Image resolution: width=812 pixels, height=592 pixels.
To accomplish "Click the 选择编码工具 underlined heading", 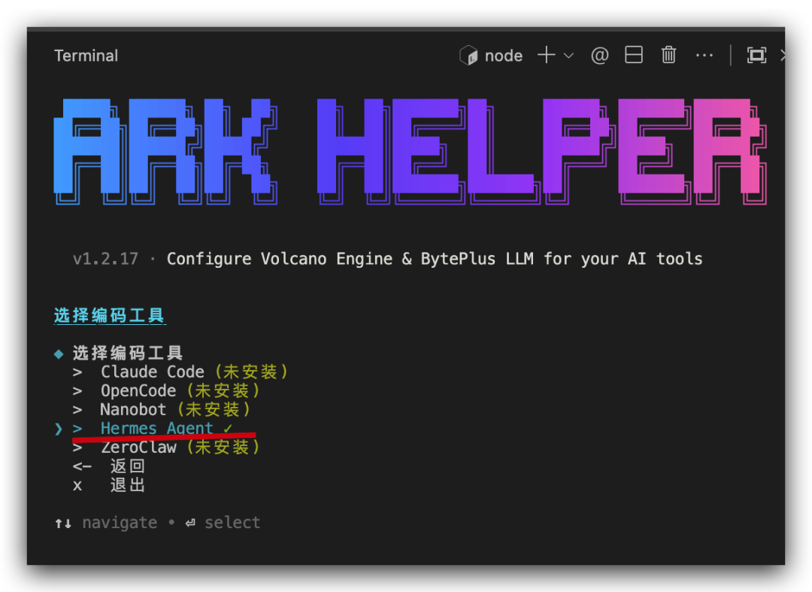I will tap(110, 315).
